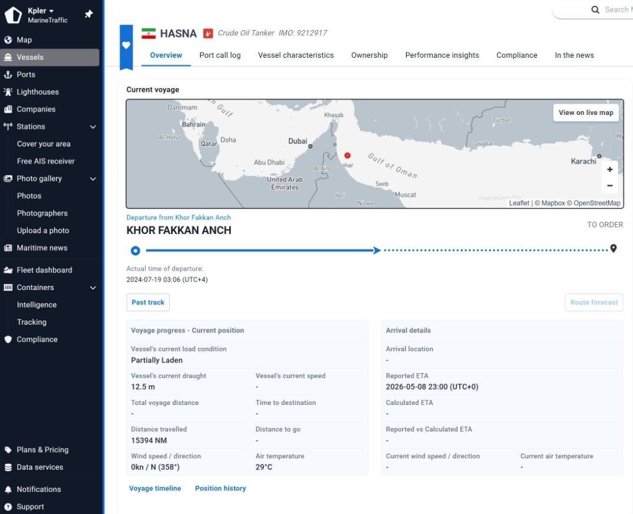The height and width of the screenshot is (514, 633).
Task: Click the TO ORDER destination label
Action: (605, 225)
